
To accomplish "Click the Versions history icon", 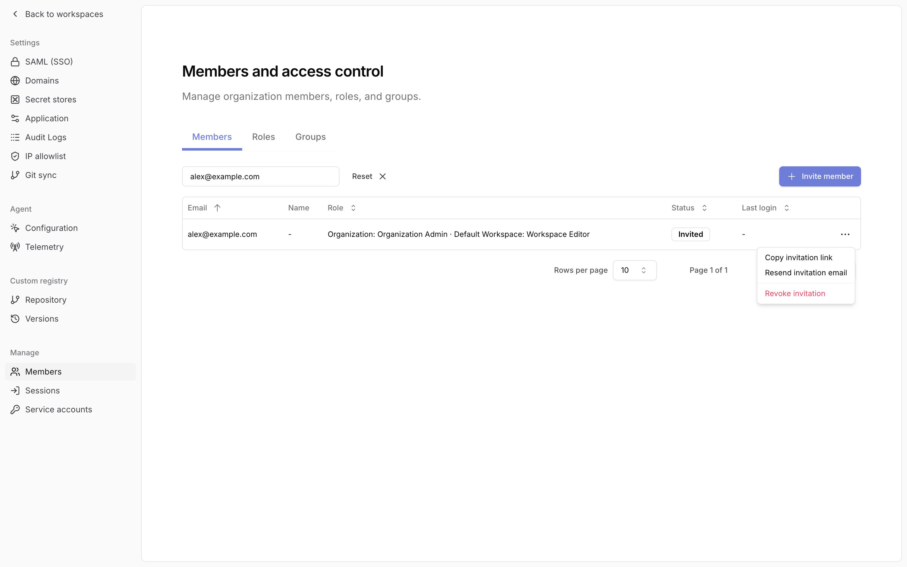I will (15, 319).
